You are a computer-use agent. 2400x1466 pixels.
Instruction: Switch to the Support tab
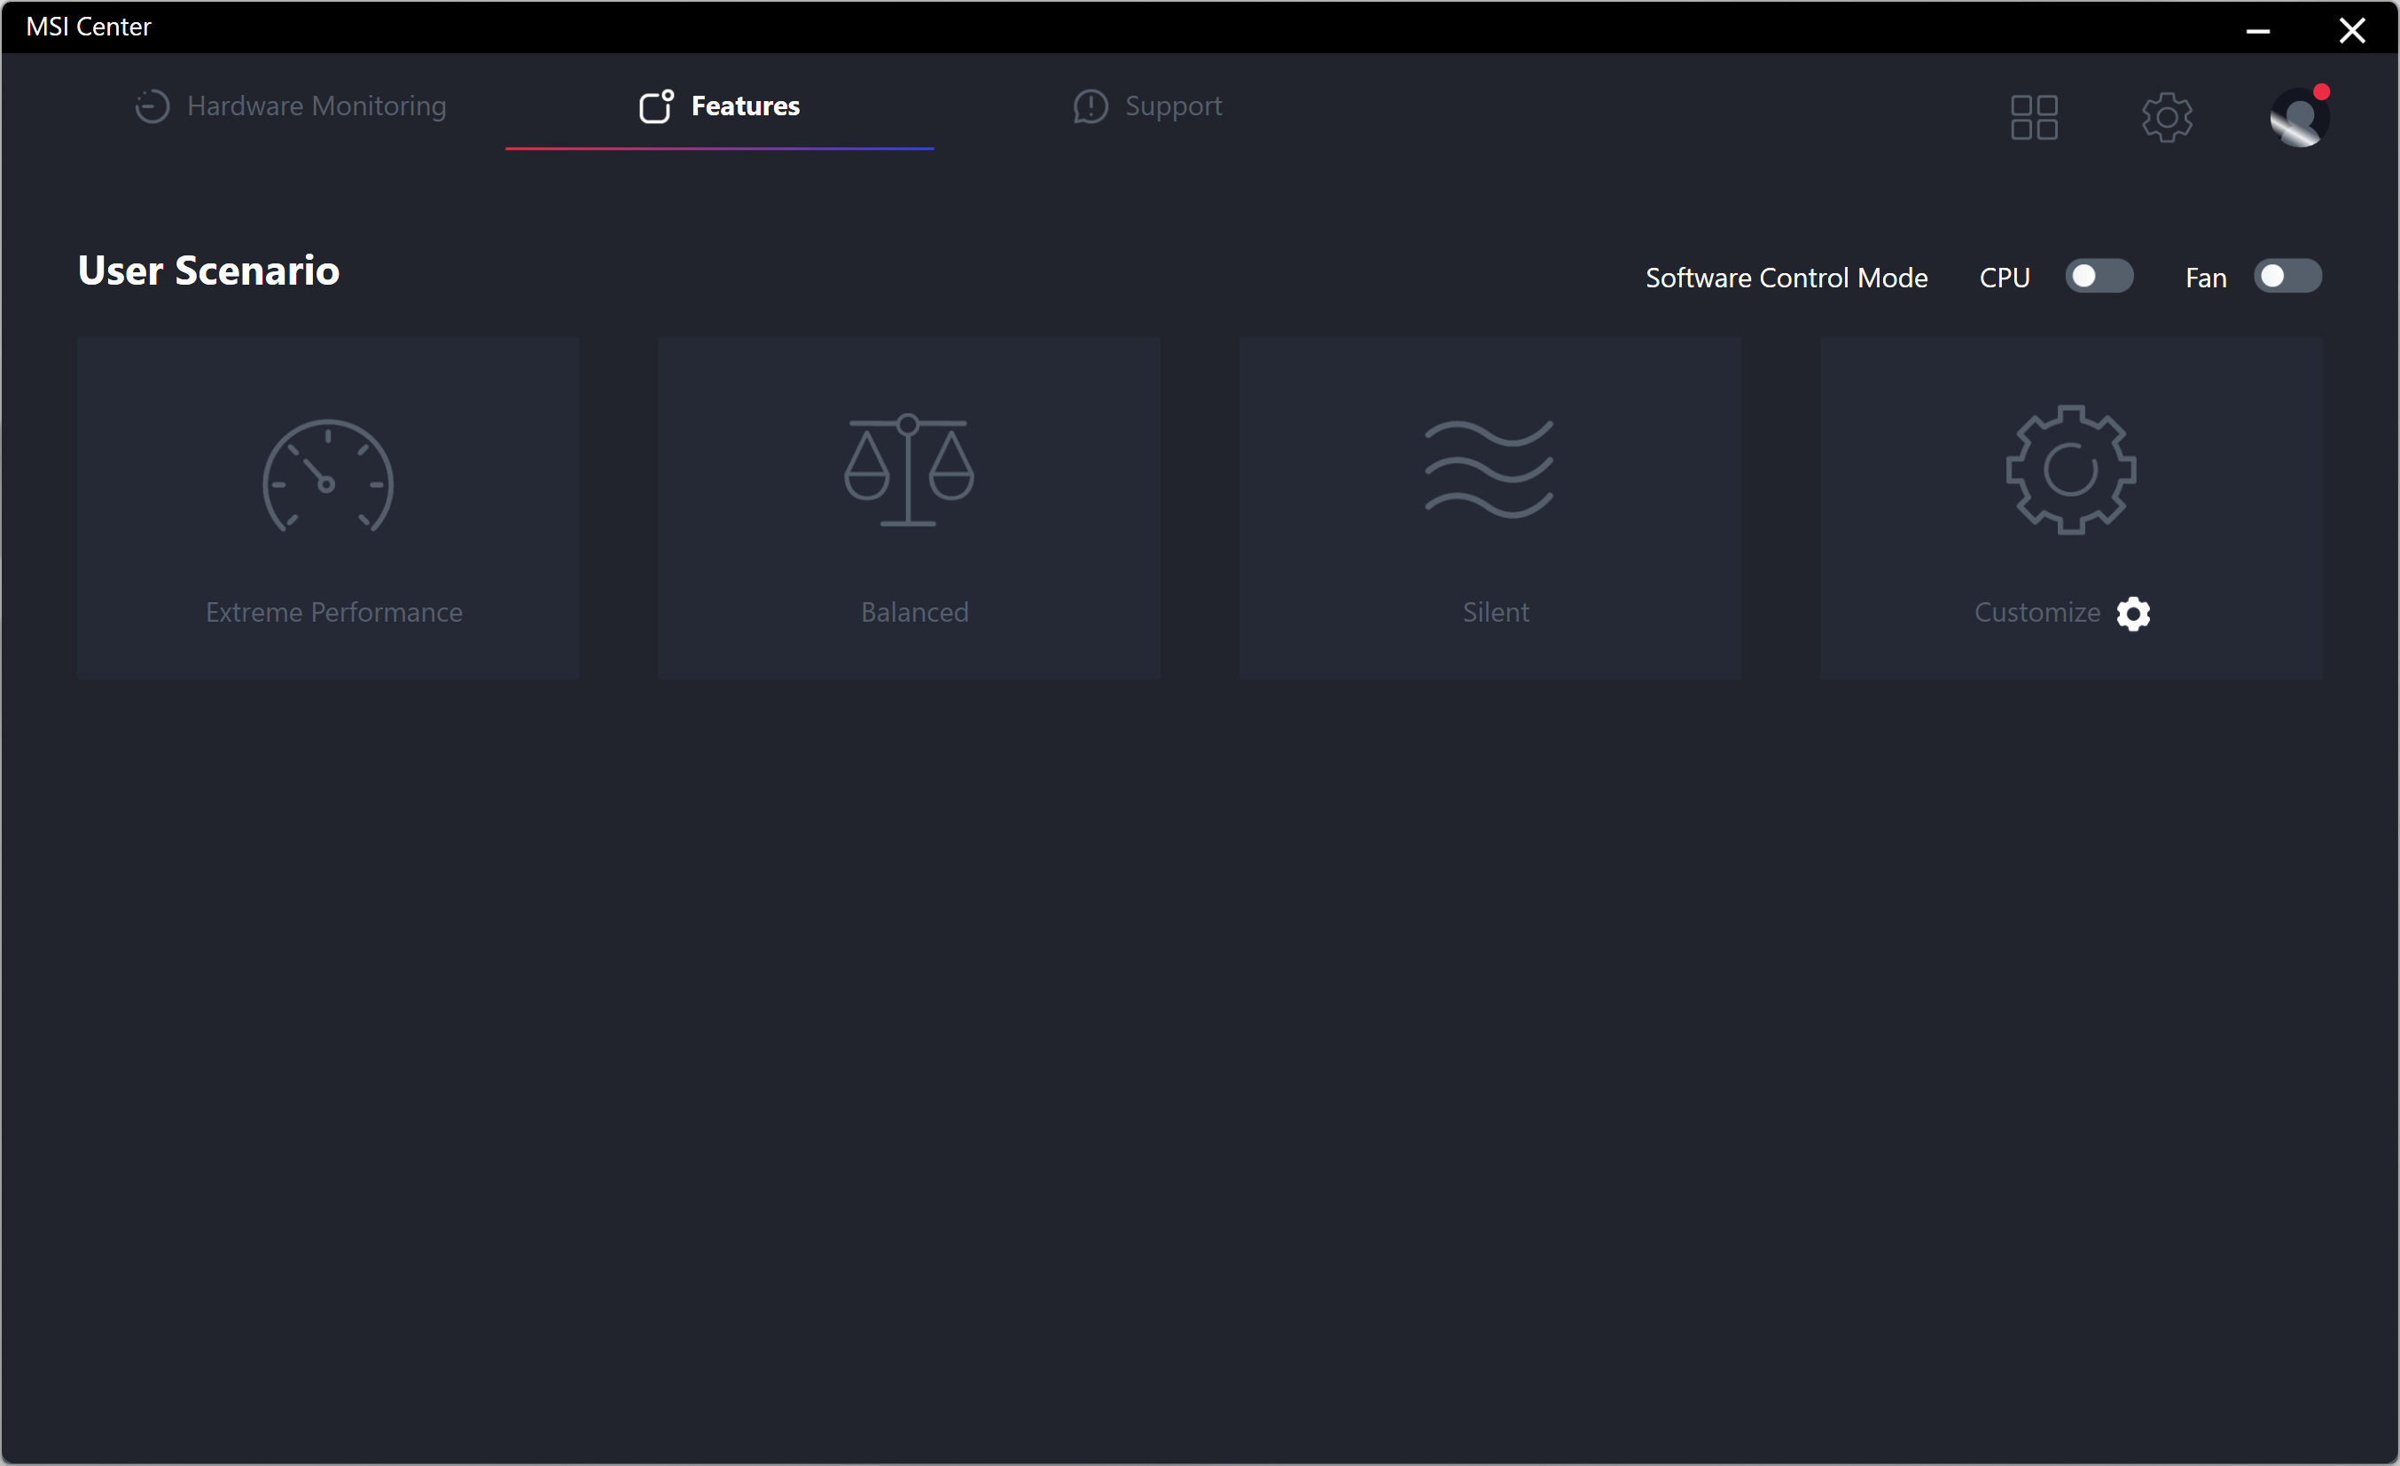pyautogui.click(x=1172, y=106)
